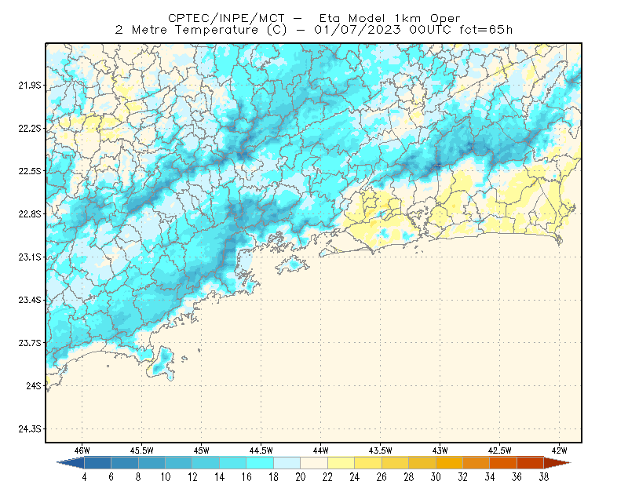
Task: Select the 23.7S latitude label
Action: [x=30, y=343]
